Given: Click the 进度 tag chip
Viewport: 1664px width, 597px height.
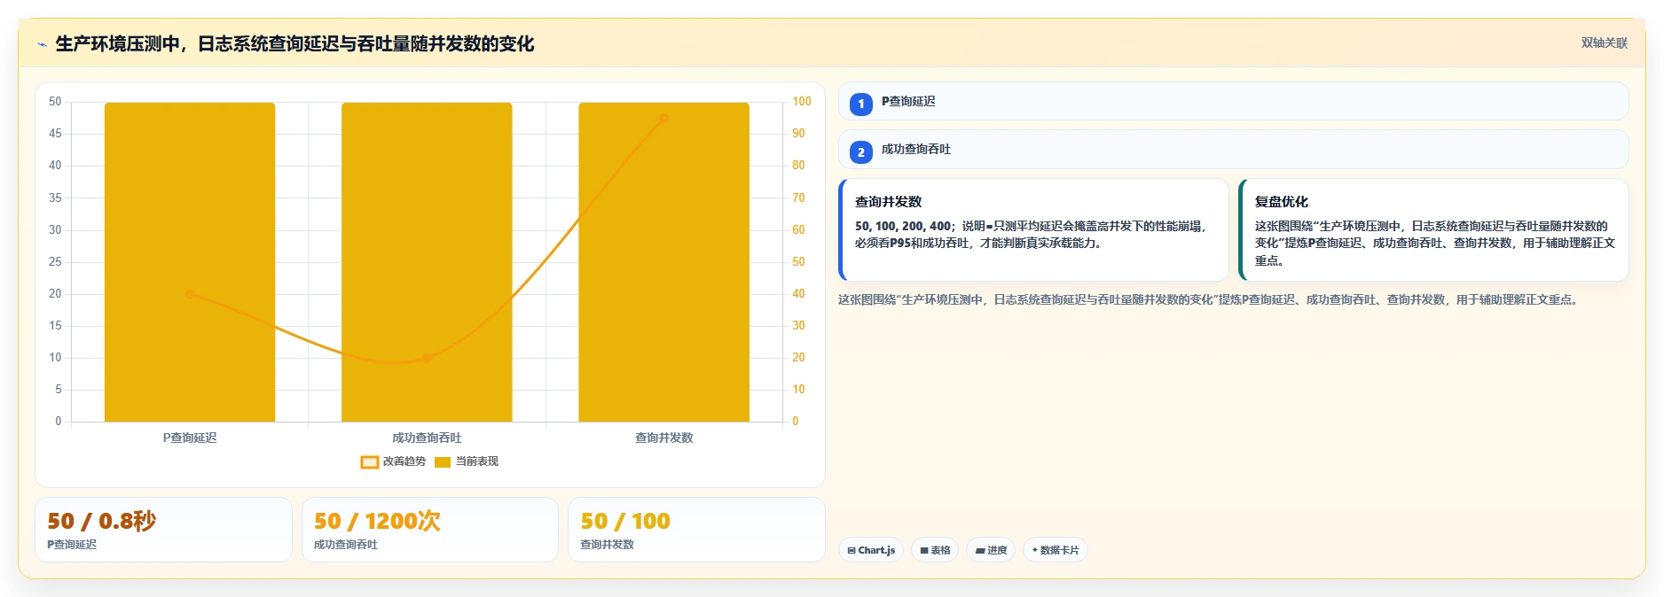Looking at the screenshot, I should coord(990,550).
